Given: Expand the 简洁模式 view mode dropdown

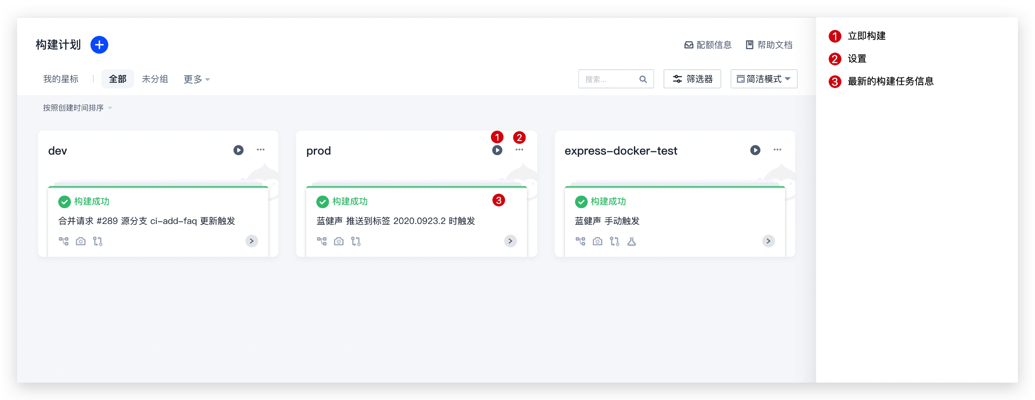Looking at the screenshot, I should 764,79.
